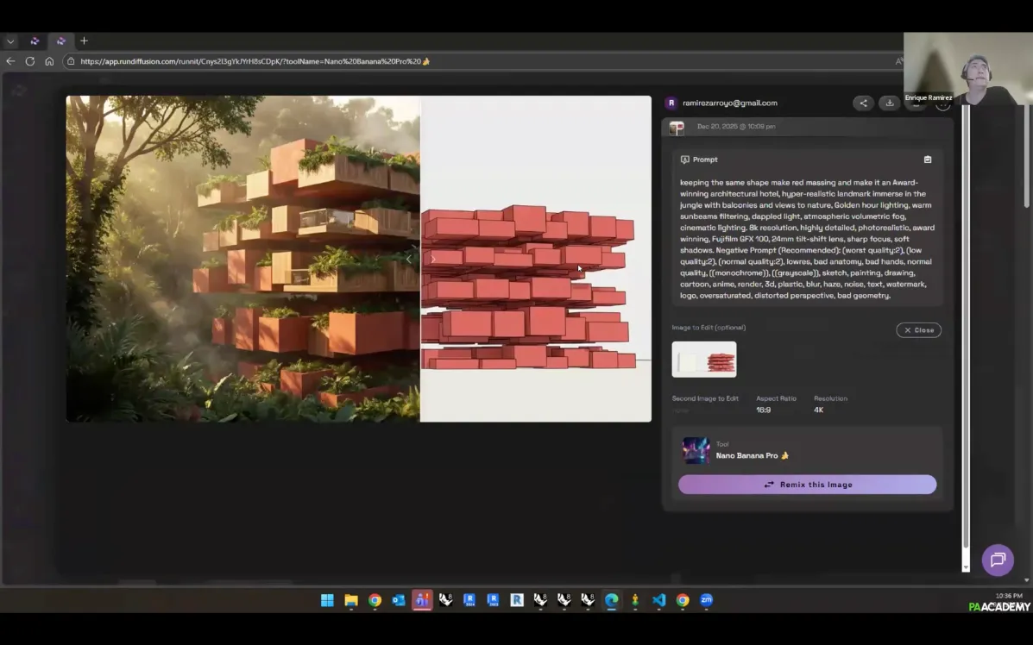Viewport: 1033px width, 645px height.
Task: Open the chat support bubble
Action: [998, 560]
